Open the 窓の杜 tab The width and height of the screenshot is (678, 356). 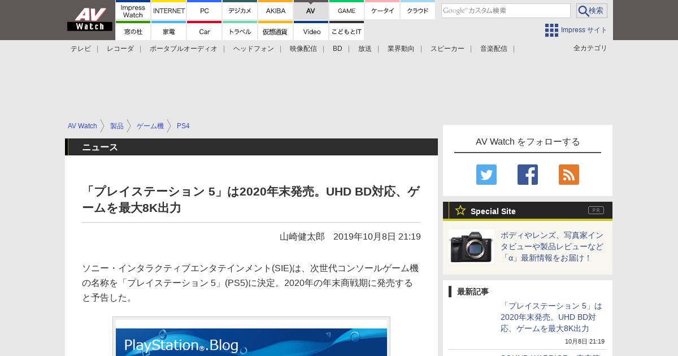pos(133,31)
